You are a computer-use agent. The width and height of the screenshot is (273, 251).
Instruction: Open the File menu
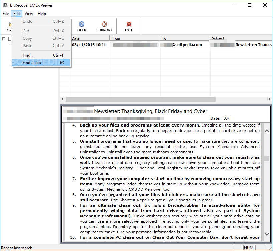(6, 14)
